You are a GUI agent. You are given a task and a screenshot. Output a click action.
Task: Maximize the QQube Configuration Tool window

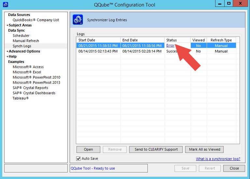click(229, 3)
